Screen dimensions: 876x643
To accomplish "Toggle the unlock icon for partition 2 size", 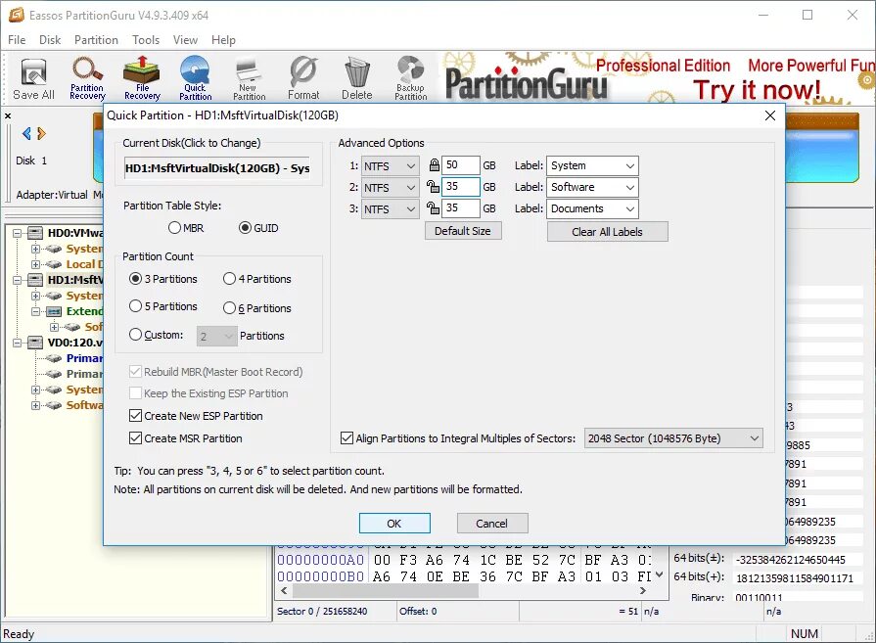I will (433, 187).
